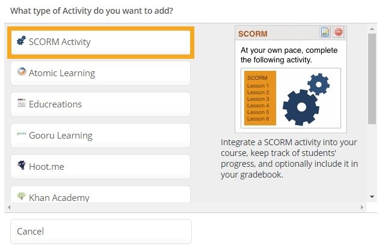Click the vertical scrollbar down arrow
Screen dimensions: 382x249
pyautogui.click(x=372, y=197)
